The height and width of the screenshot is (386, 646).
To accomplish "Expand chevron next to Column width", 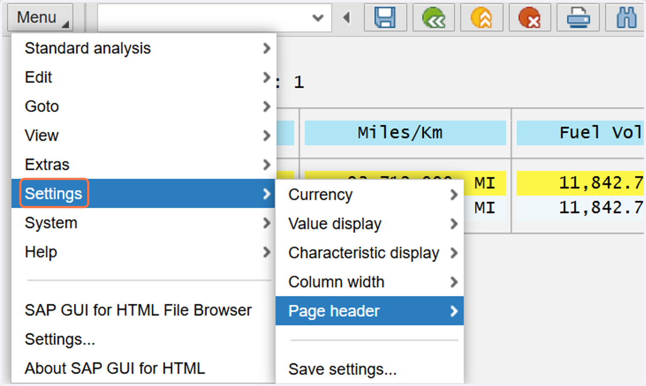I will pos(454,282).
